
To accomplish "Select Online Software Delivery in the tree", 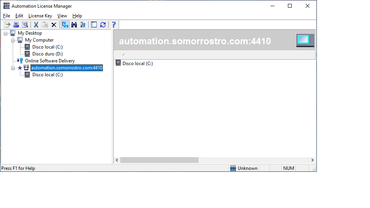I will [x=50, y=61].
